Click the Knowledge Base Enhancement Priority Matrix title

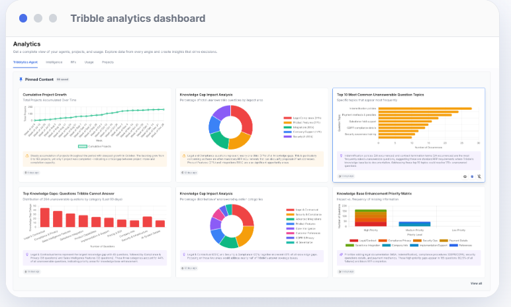pyautogui.click(x=374, y=193)
